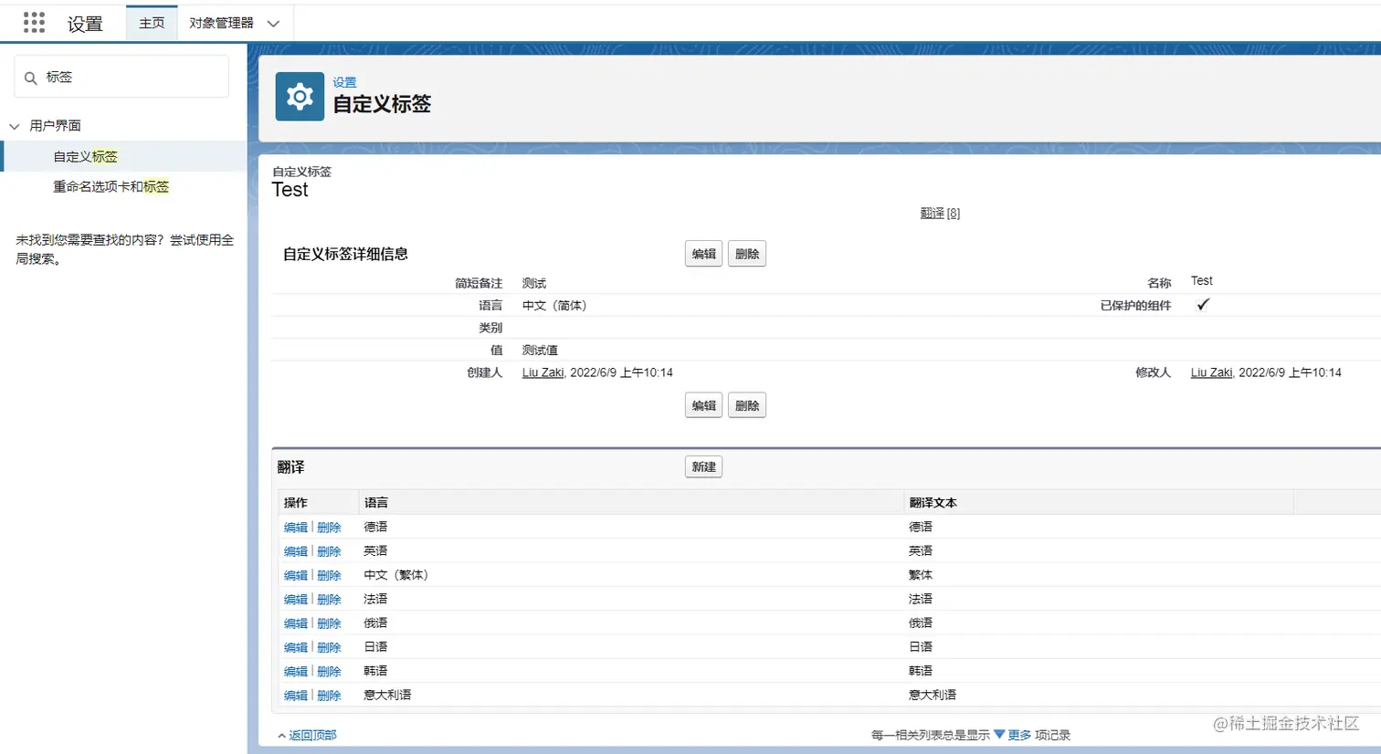Click the 语言 column header
This screenshot has height=754, width=1381.
(375, 503)
